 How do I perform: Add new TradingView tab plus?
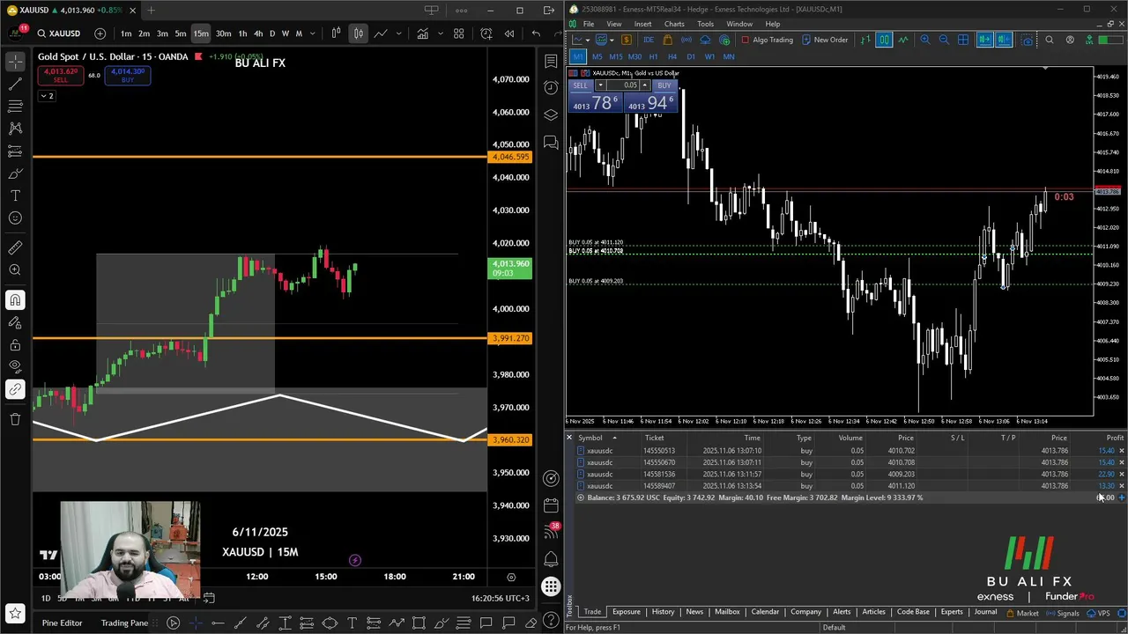(x=151, y=11)
